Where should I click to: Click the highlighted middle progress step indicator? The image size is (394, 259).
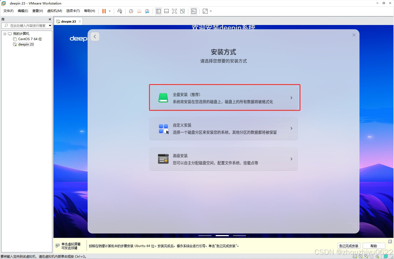(222, 236)
